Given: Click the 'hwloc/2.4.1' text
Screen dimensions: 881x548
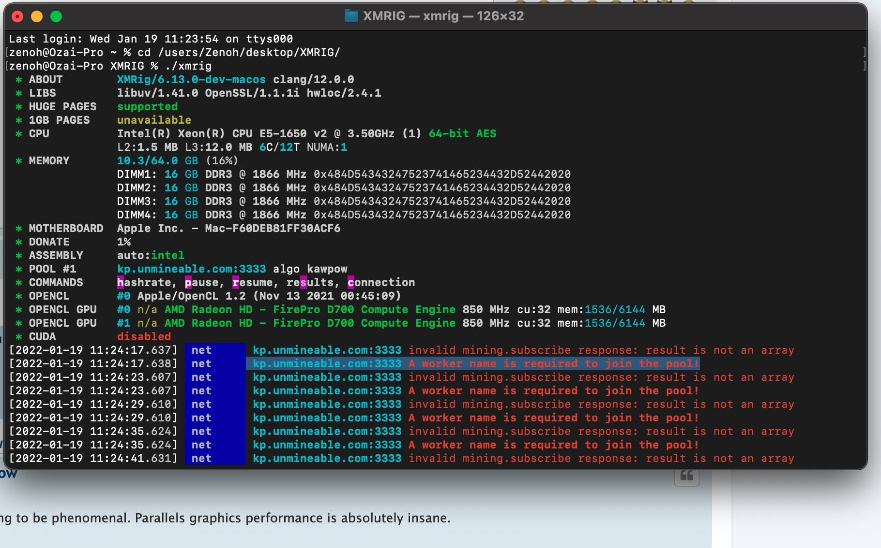Looking at the screenshot, I should (x=344, y=93).
